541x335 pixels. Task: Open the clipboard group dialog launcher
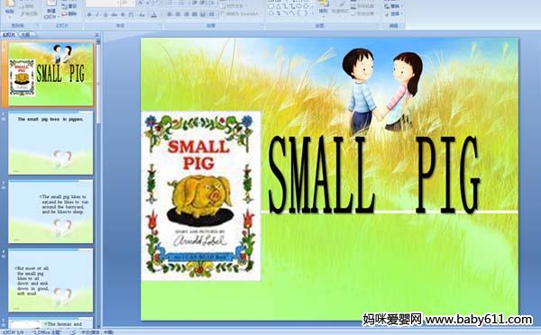(37, 25)
